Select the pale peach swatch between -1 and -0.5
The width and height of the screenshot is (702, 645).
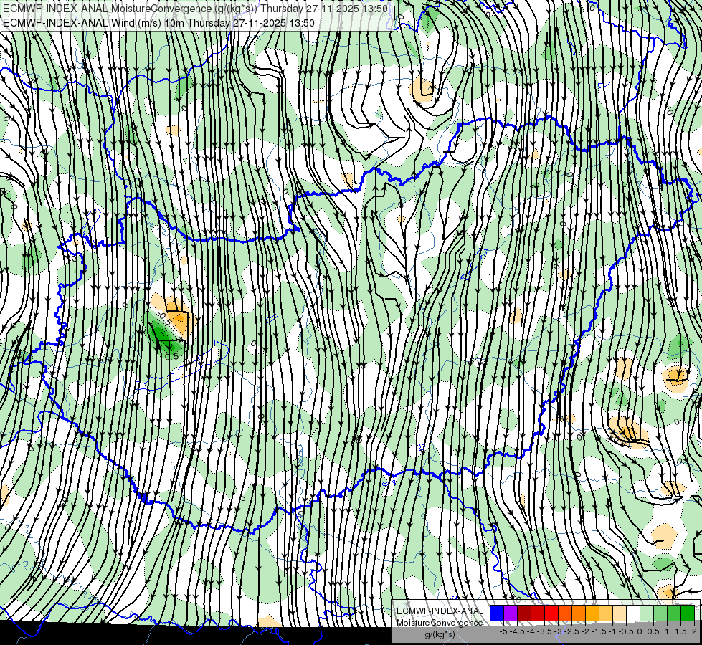coord(620,613)
